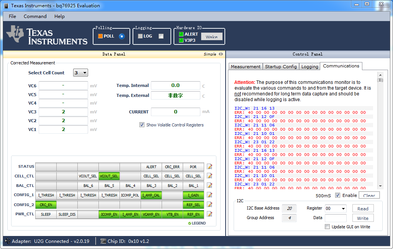The height and width of the screenshot is (249, 393).
Task: Toggle the SLEEP bit in PWR_CTL
Action: pos(46,215)
